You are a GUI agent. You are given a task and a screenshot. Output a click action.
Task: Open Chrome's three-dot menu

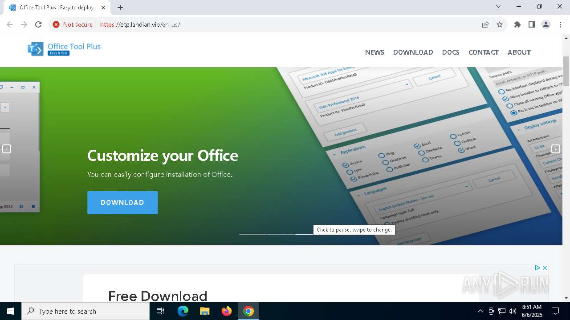560,24
